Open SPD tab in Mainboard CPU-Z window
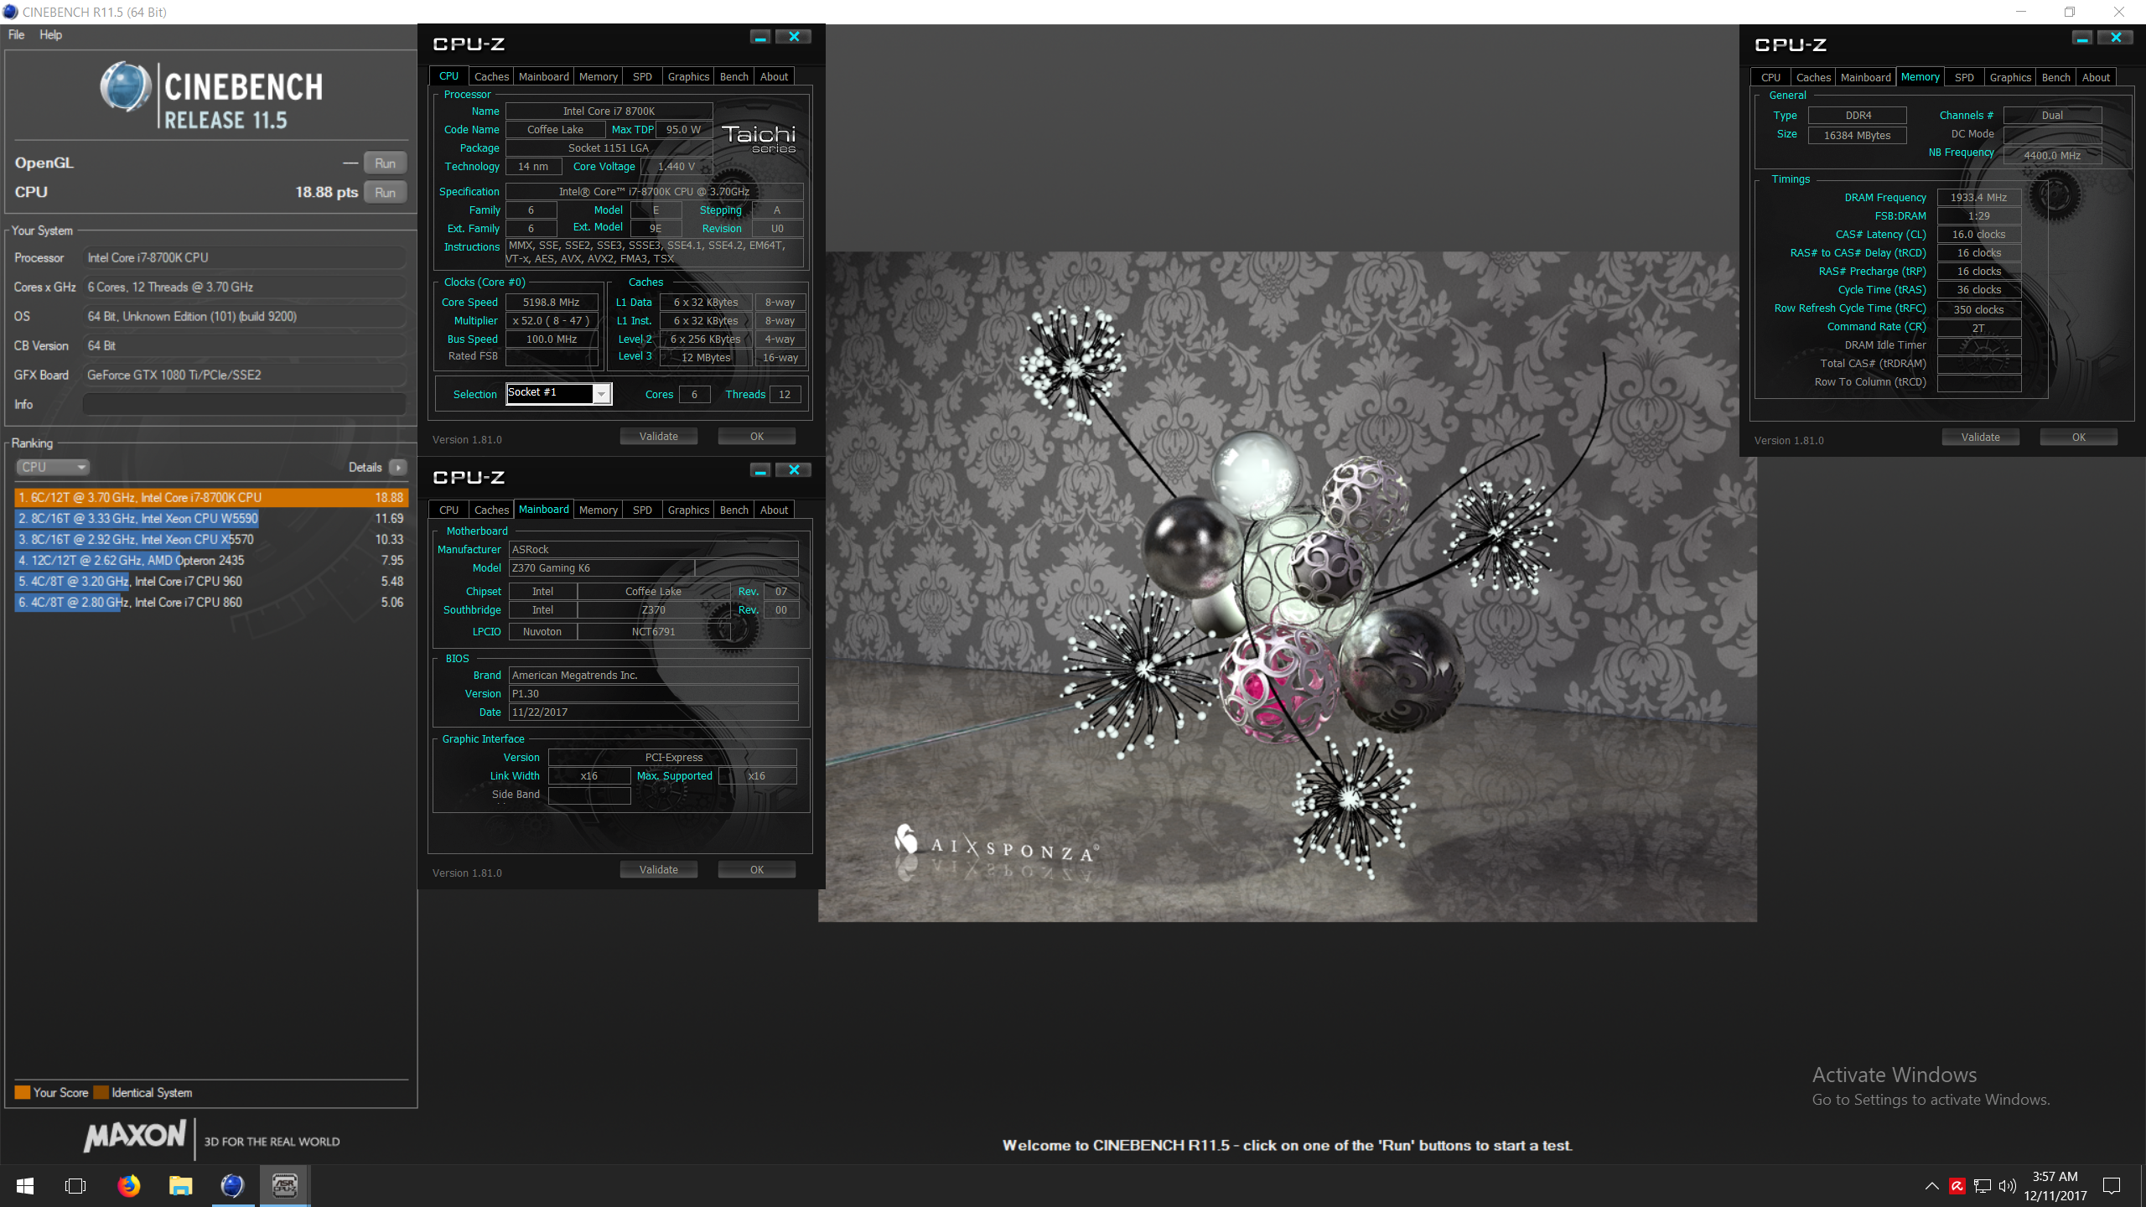Image resolution: width=2146 pixels, height=1207 pixels. tap(642, 510)
